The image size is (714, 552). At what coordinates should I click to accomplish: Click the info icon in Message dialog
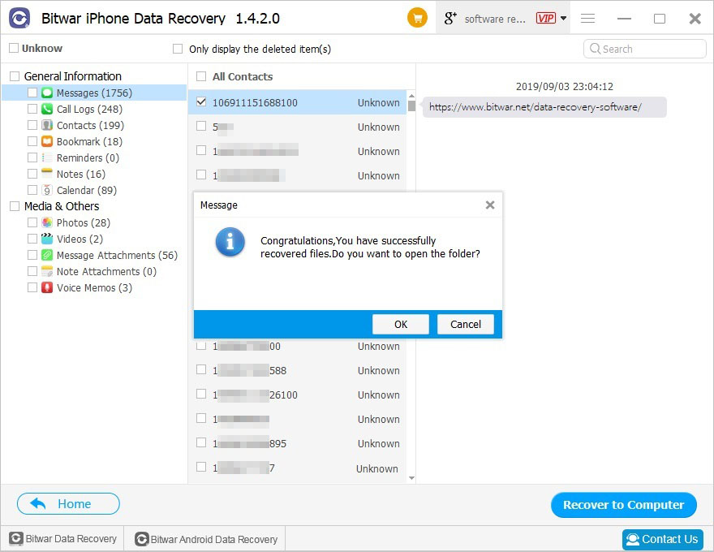click(x=230, y=241)
